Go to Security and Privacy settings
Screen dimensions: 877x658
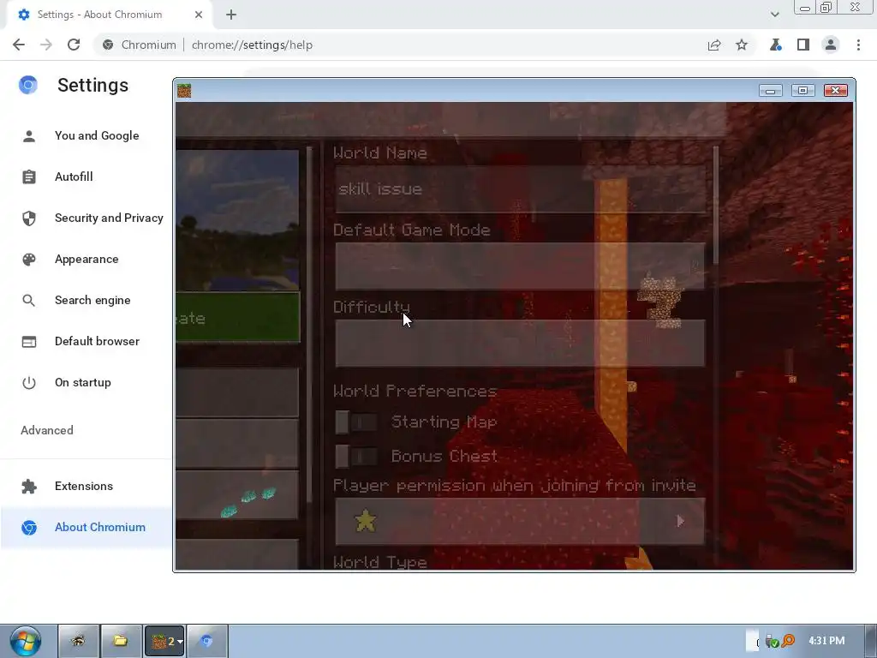pyautogui.click(x=87, y=218)
